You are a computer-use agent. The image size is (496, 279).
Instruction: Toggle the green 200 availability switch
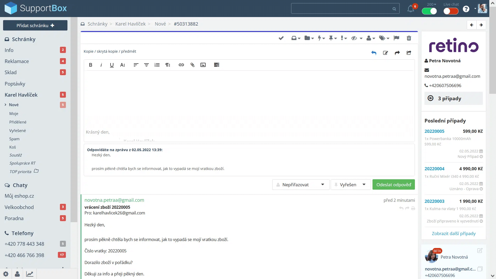[x=429, y=11]
